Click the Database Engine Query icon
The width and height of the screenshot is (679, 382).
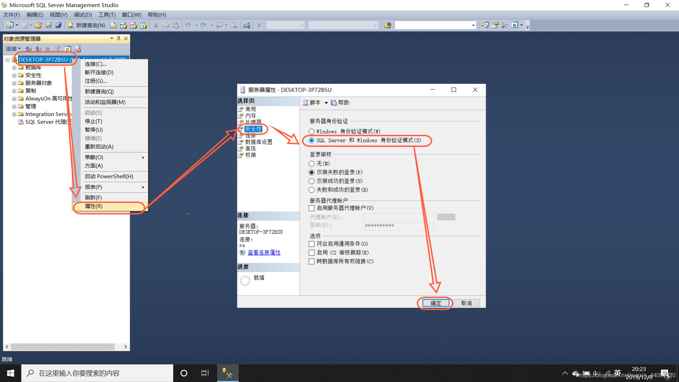pos(113,25)
